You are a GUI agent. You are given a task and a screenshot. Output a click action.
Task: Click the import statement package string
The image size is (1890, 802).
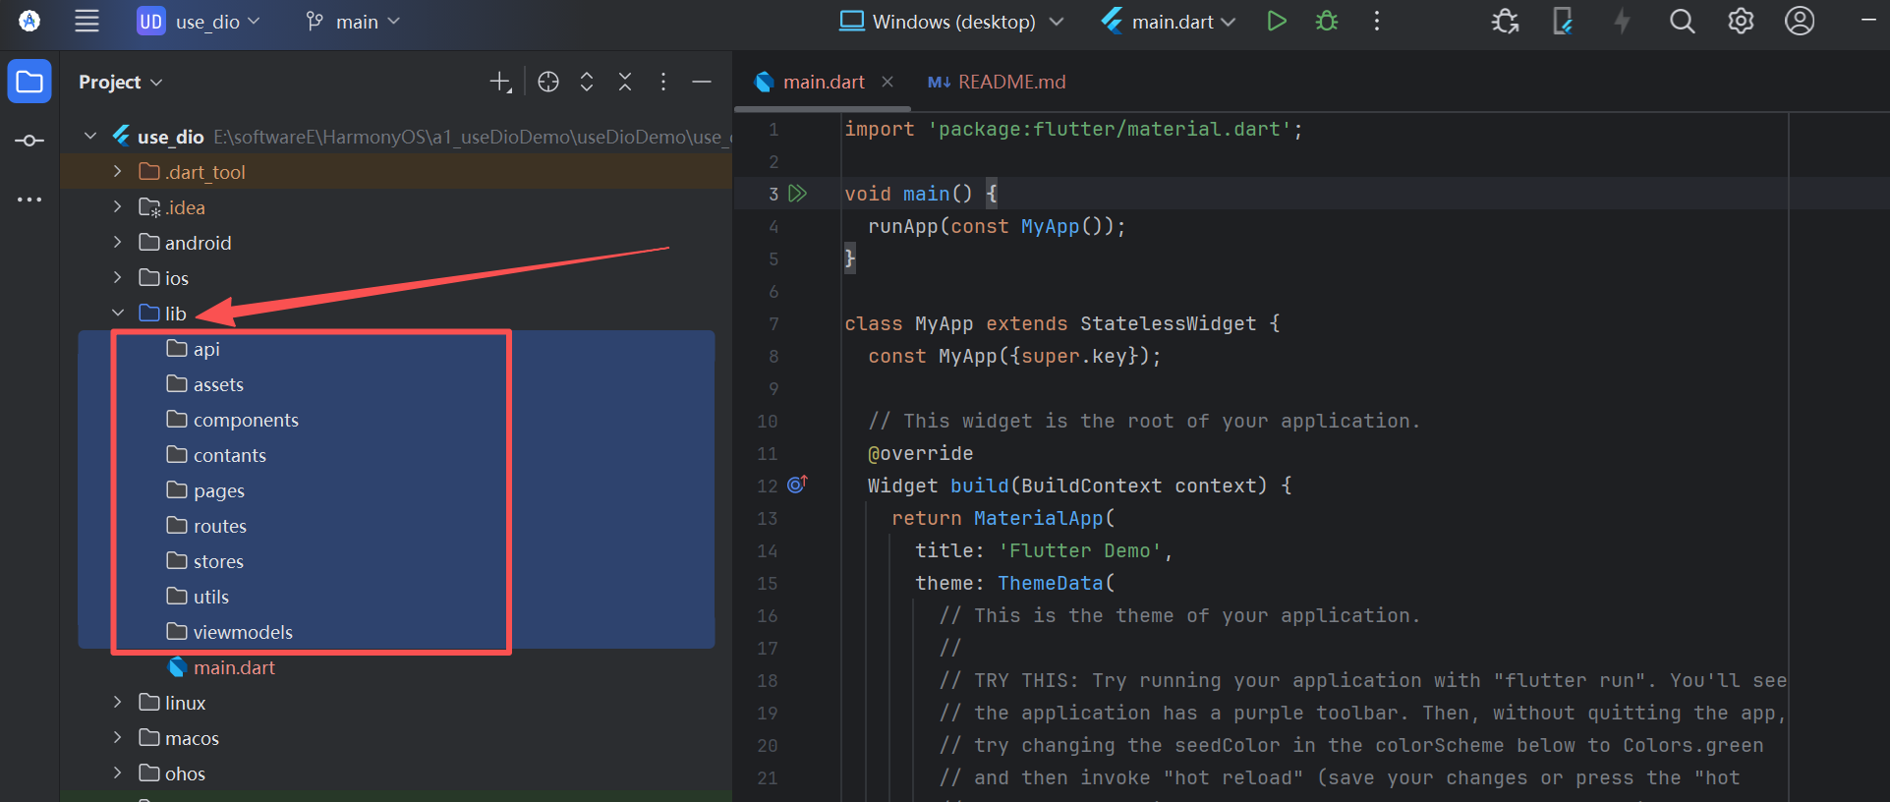(1109, 129)
